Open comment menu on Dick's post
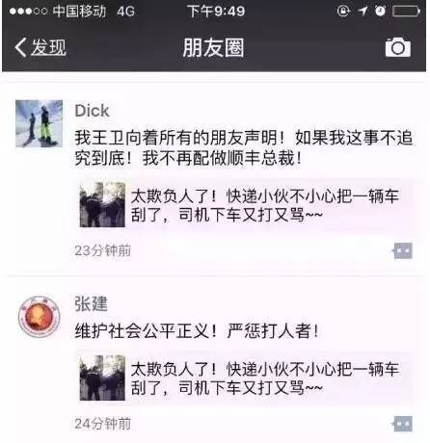This screenshot has width=430, height=443. point(402,250)
